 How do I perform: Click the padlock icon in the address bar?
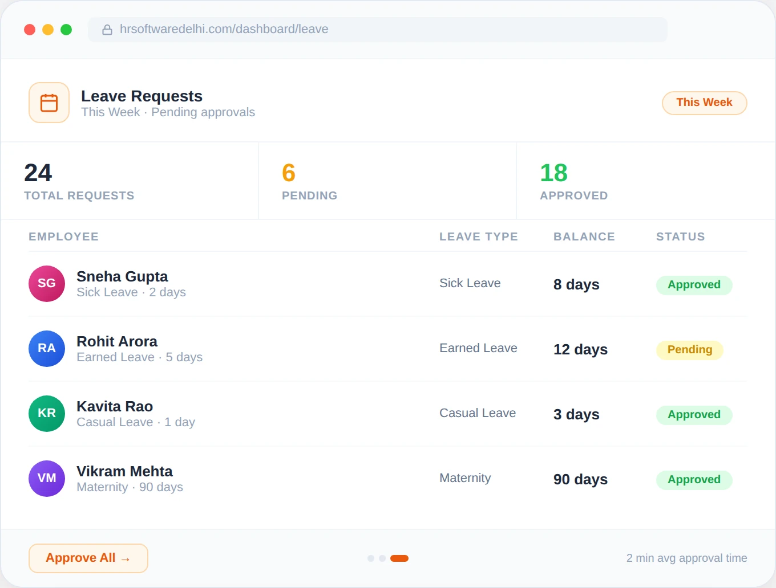[x=107, y=29]
